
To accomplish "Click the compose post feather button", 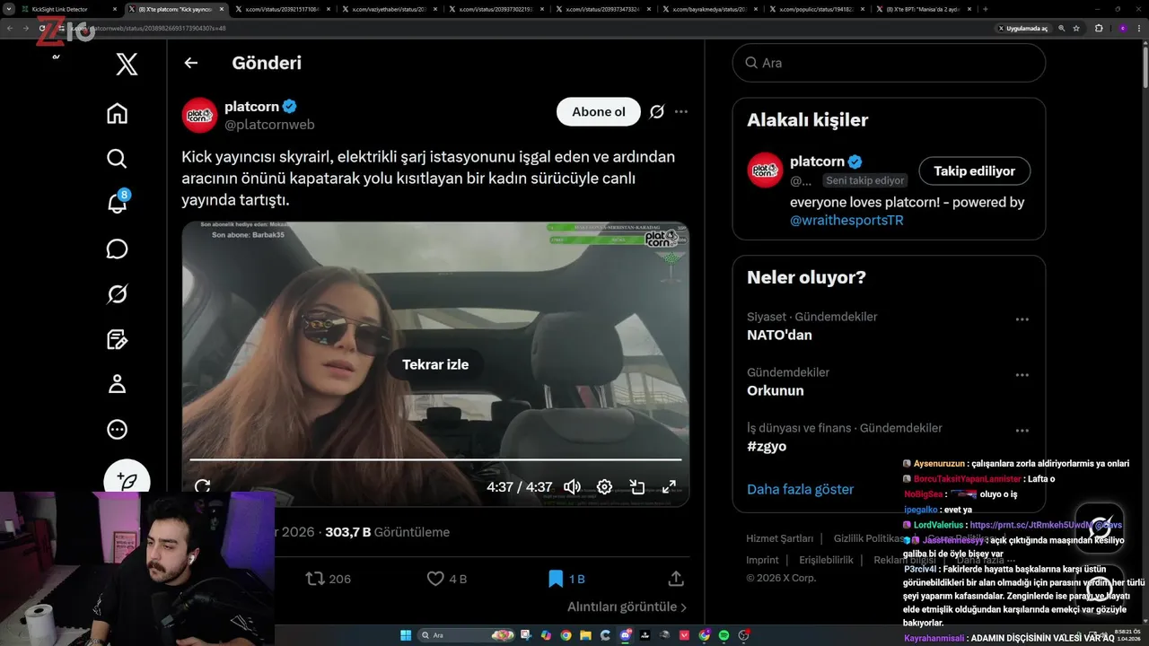I will [x=127, y=480].
